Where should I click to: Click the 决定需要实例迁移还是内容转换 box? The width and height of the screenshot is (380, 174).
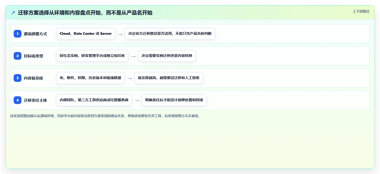point(167,56)
